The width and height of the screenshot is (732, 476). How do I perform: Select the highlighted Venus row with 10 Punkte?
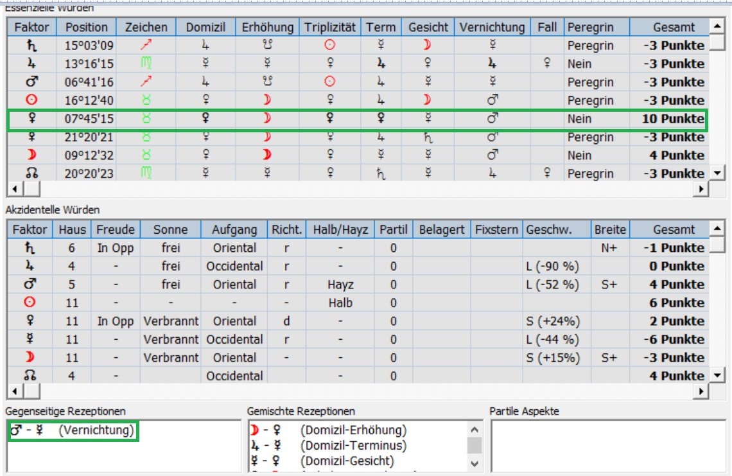tap(356, 119)
